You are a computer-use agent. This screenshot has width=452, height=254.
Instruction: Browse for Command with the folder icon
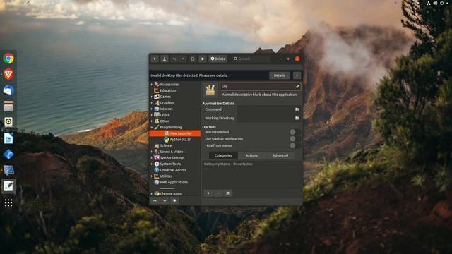(297, 109)
